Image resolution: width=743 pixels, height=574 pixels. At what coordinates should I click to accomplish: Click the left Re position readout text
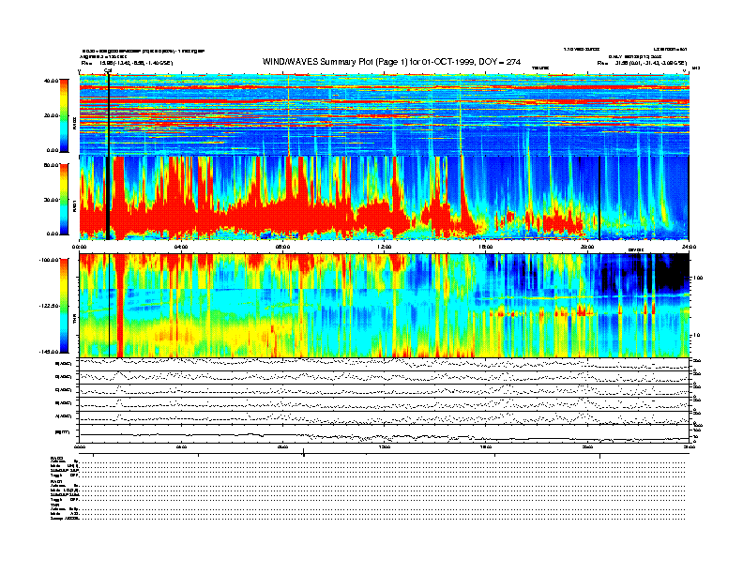127,63
